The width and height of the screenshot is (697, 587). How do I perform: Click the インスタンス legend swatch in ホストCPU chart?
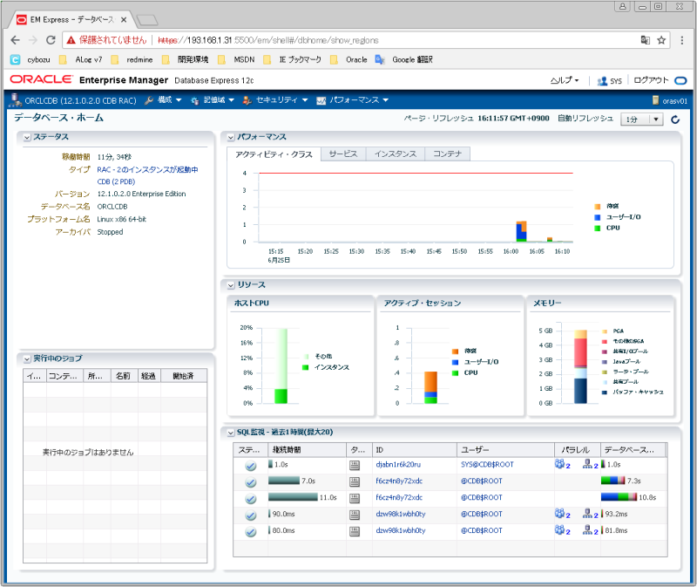click(305, 367)
